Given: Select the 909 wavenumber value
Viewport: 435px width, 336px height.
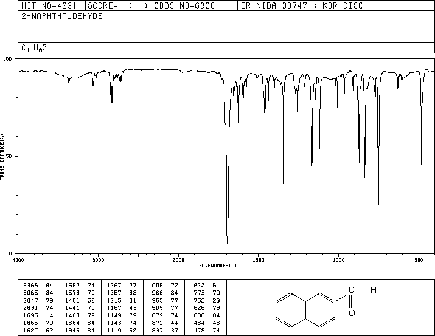Looking at the screenshot, I should [x=158, y=307].
